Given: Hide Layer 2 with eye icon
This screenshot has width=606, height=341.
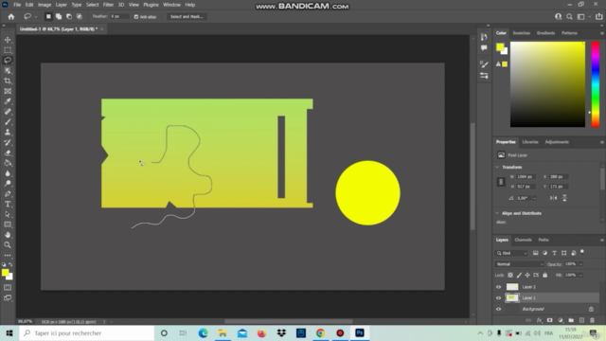Looking at the screenshot, I should 498,287.
